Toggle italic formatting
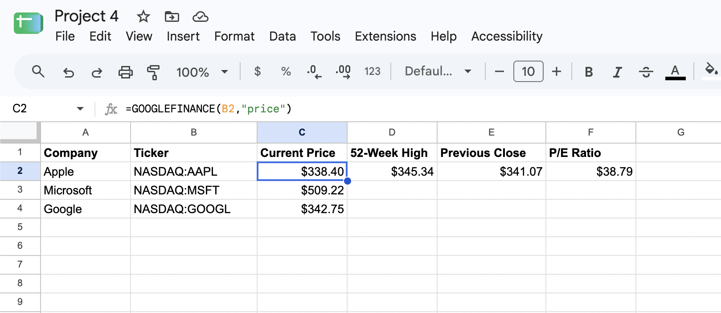Screen dimensions: 721x313 pyautogui.click(x=617, y=72)
